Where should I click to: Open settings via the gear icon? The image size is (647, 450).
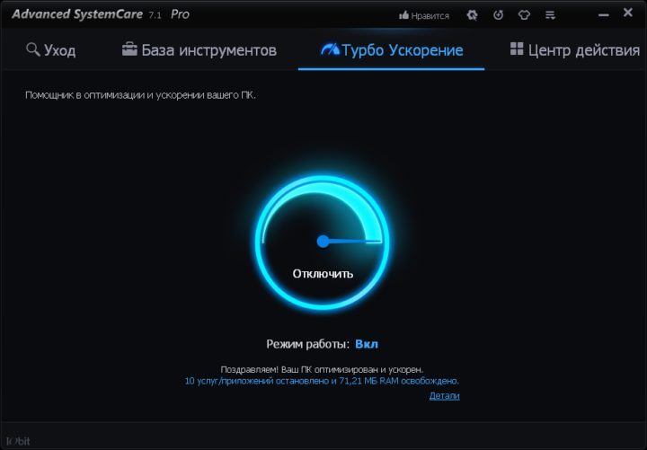[x=472, y=15]
